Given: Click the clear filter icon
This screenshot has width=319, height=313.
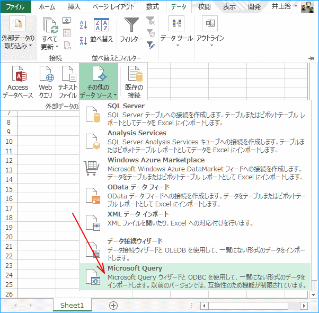Looking at the screenshot, I should 150,21.
